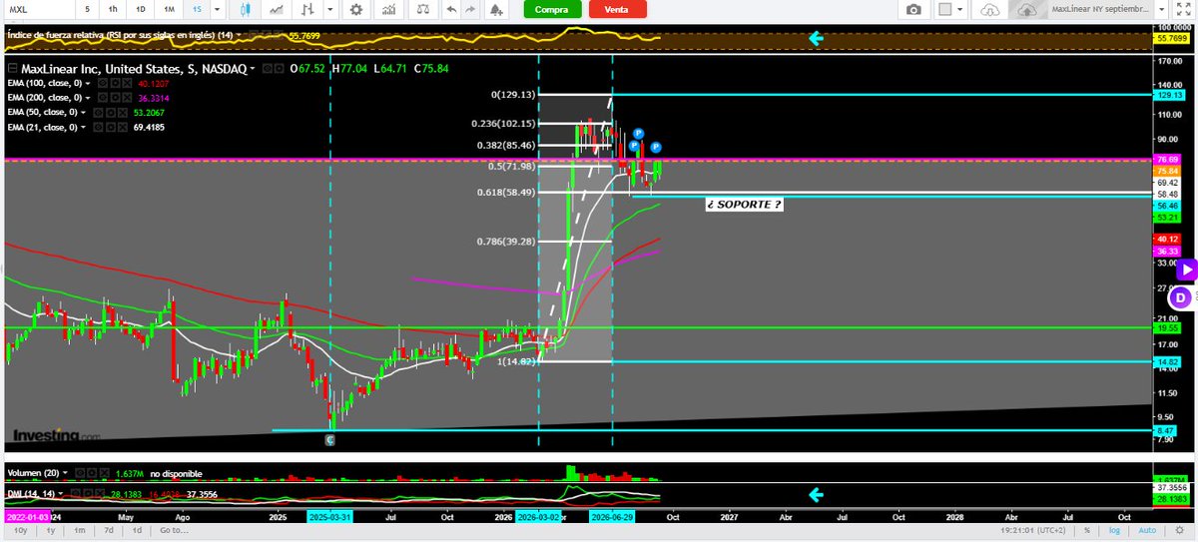The image size is (1198, 542).
Task: Open chart settings gear in top toolbar
Action: [354, 9]
